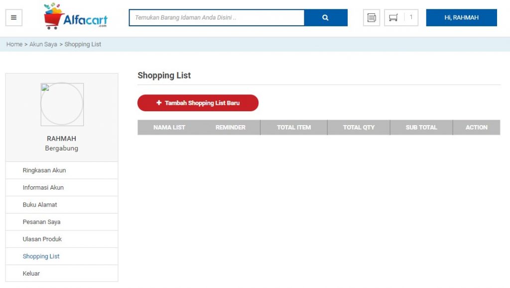Click the cart item count badge
510x288 pixels.
(411, 18)
